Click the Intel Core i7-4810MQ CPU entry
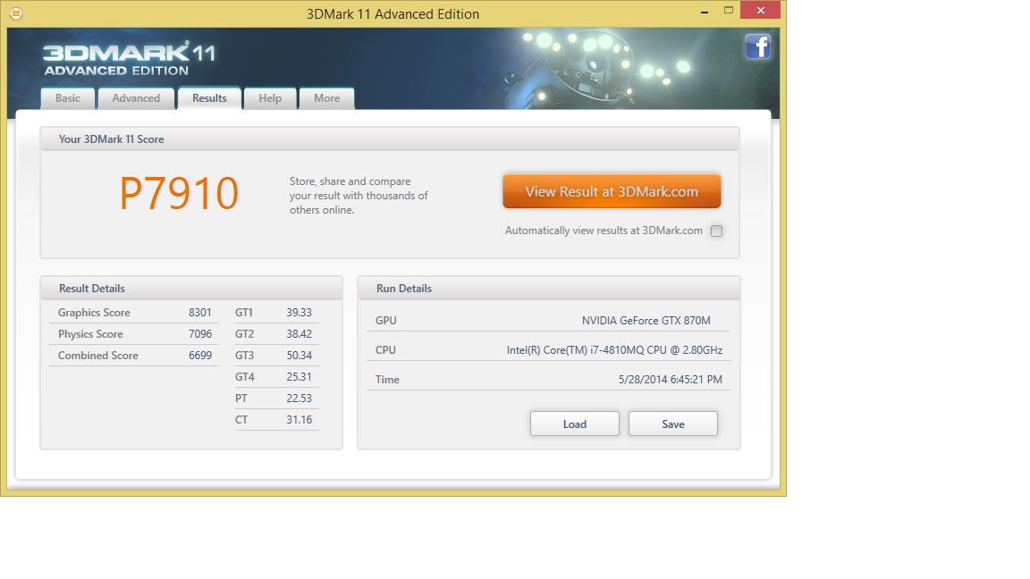This screenshot has height=579, width=1030. coord(614,350)
